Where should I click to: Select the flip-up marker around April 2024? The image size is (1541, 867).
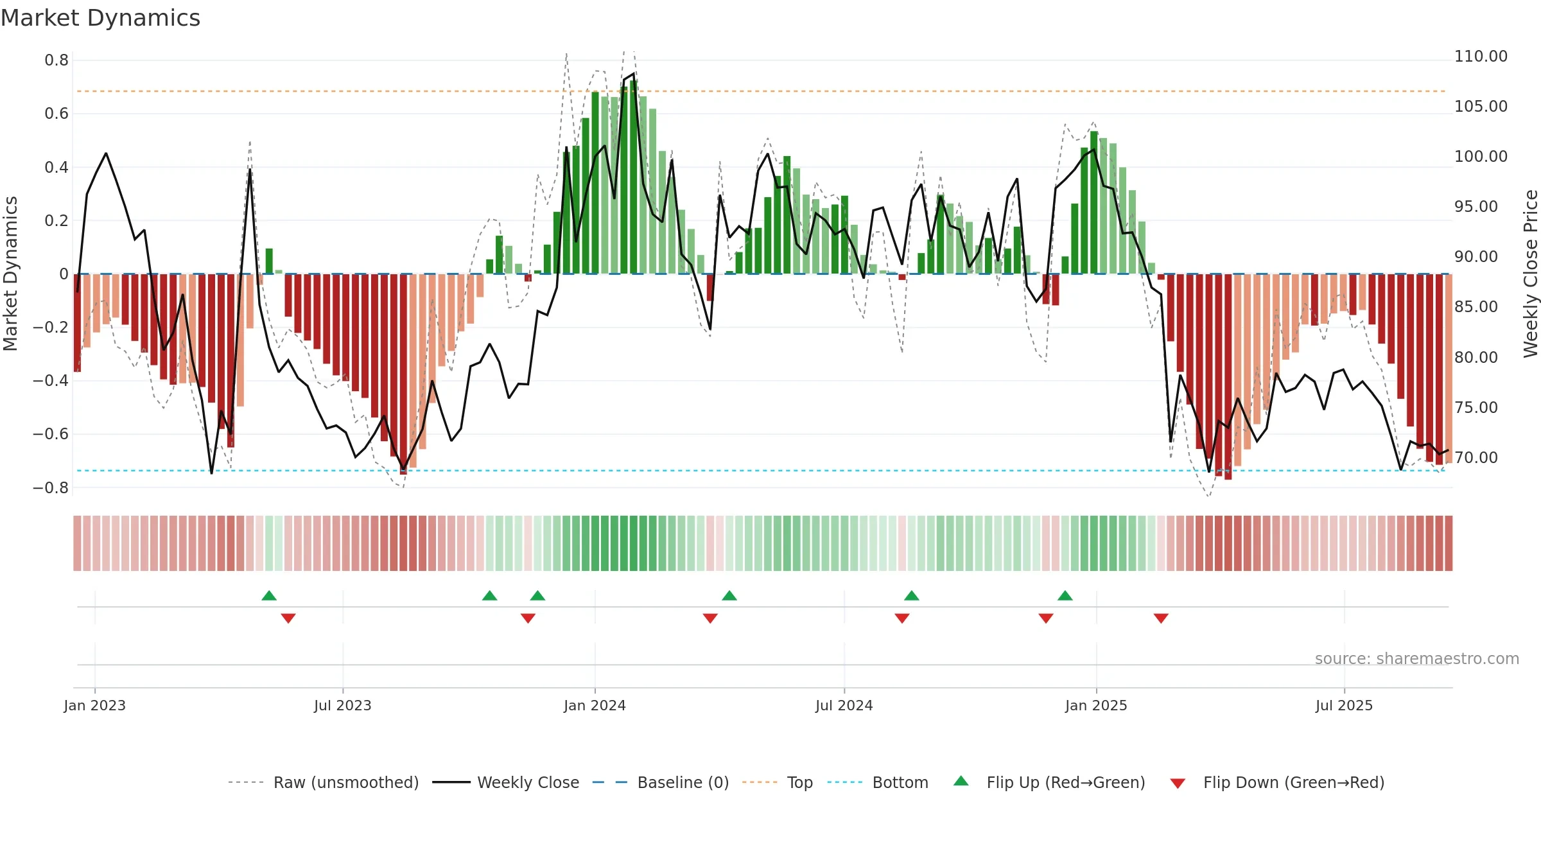point(729,595)
